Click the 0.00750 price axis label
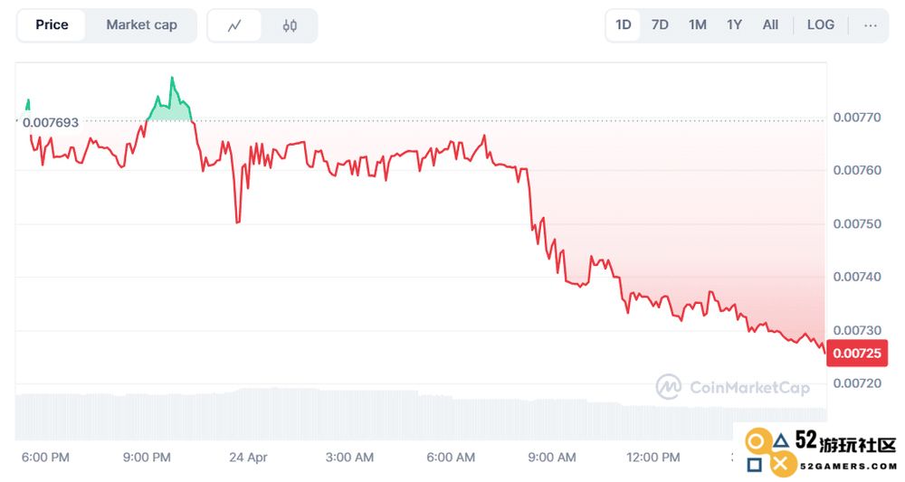The height and width of the screenshot is (482, 905). pyautogui.click(x=857, y=223)
